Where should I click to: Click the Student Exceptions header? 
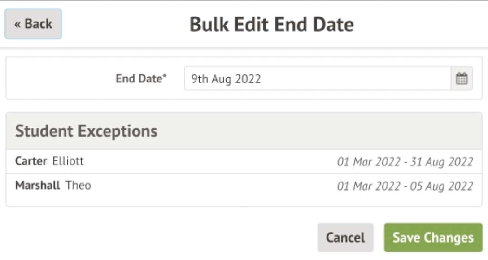(87, 131)
